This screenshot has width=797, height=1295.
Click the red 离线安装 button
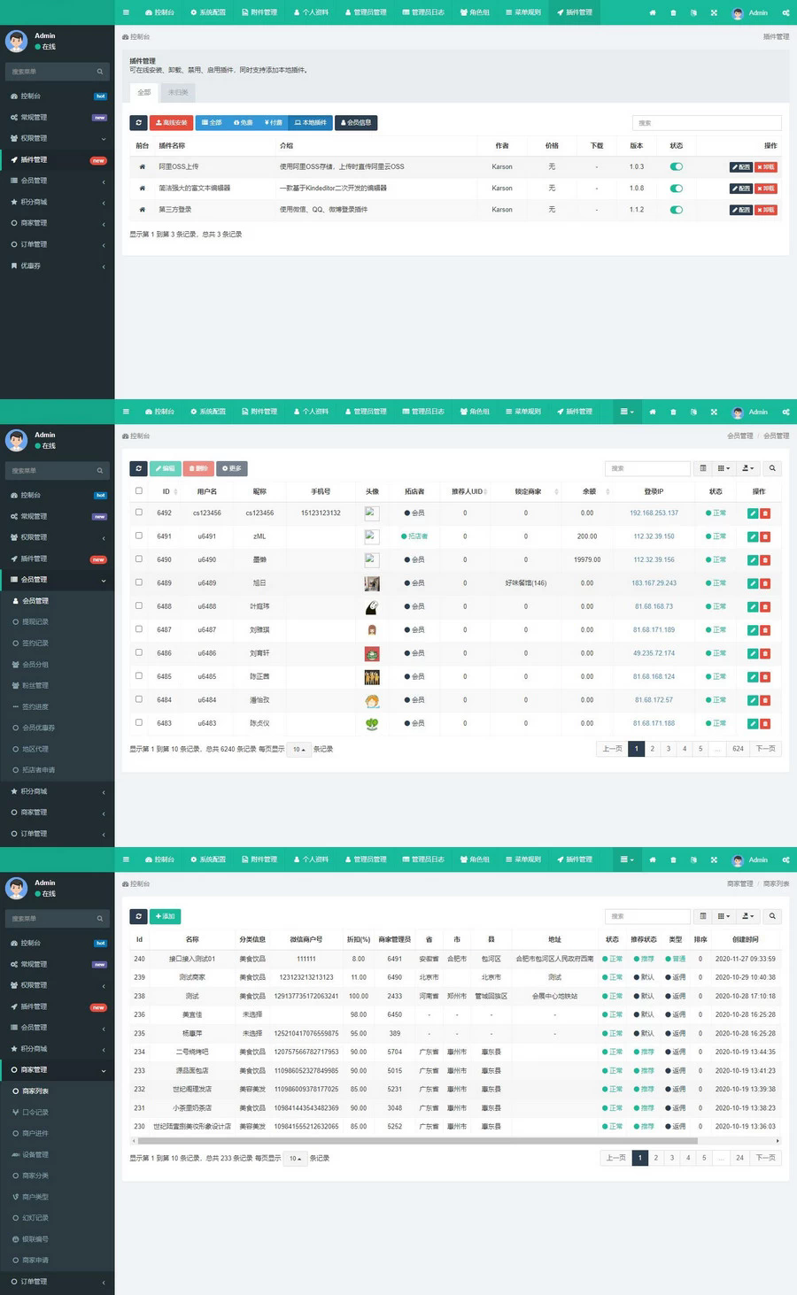(x=172, y=123)
